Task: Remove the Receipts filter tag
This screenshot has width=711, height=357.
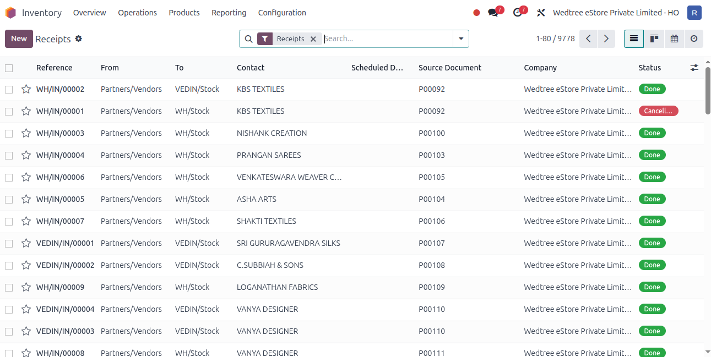Action: [313, 39]
